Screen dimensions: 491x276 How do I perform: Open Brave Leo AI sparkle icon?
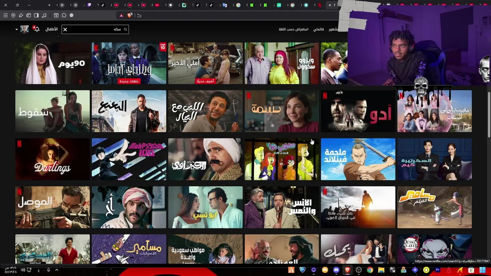[x=21, y=15]
